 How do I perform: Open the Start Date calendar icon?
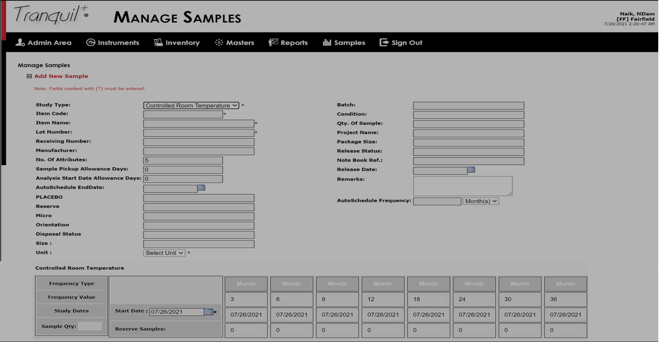click(x=208, y=312)
